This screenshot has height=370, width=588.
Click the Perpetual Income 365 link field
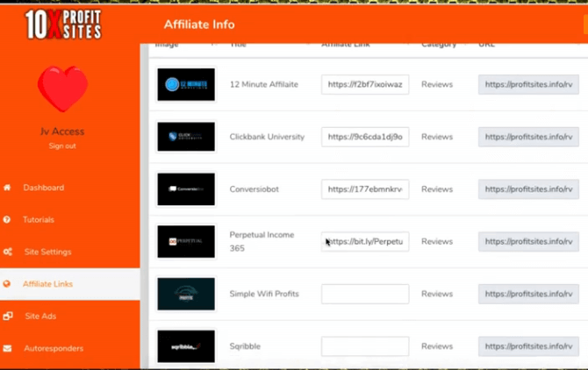coord(365,241)
